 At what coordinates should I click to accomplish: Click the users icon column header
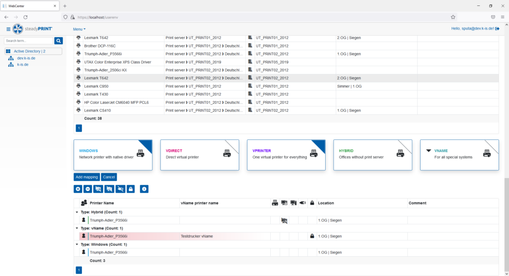coord(84,203)
